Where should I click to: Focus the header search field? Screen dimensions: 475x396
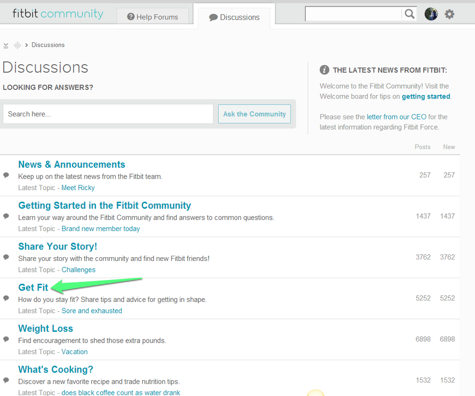pos(353,14)
